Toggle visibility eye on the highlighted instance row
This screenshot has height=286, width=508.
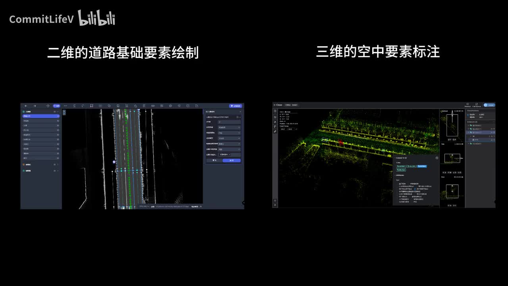(491, 133)
